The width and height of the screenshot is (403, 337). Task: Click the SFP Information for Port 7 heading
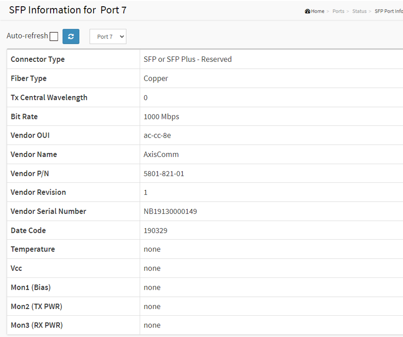click(x=68, y=10)
